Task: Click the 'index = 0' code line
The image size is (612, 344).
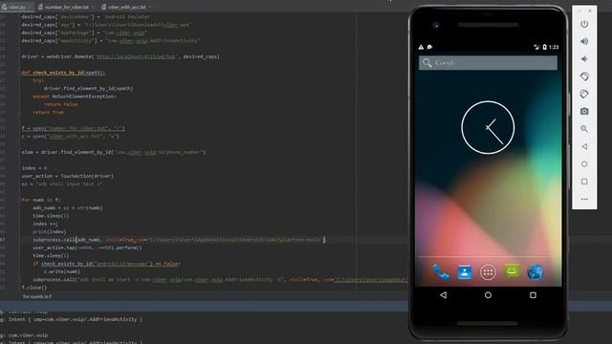Action: click(x=34, y=168)
